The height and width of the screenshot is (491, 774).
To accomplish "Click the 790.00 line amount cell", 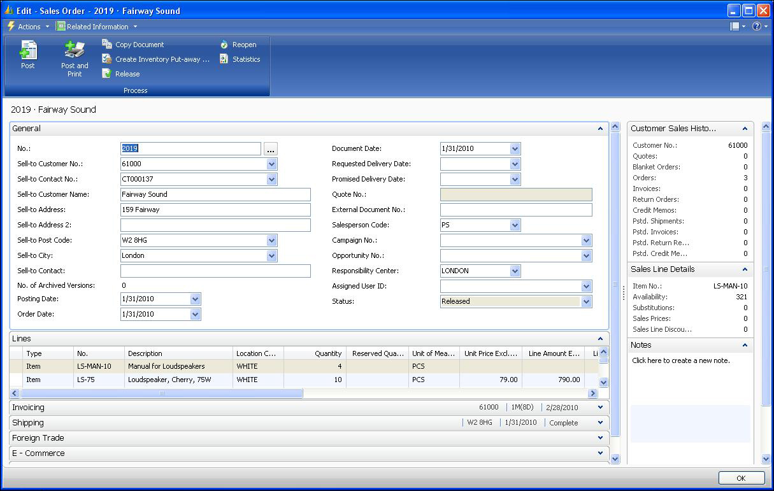I will [553, 380].
